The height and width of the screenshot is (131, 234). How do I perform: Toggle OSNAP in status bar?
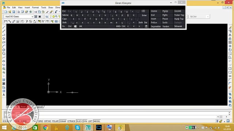[63, 121]
